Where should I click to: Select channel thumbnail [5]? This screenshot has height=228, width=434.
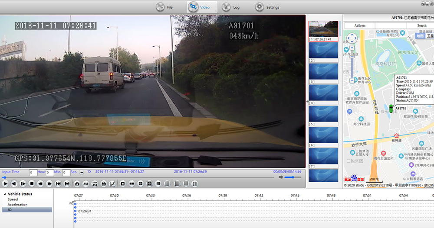[323, 116]
